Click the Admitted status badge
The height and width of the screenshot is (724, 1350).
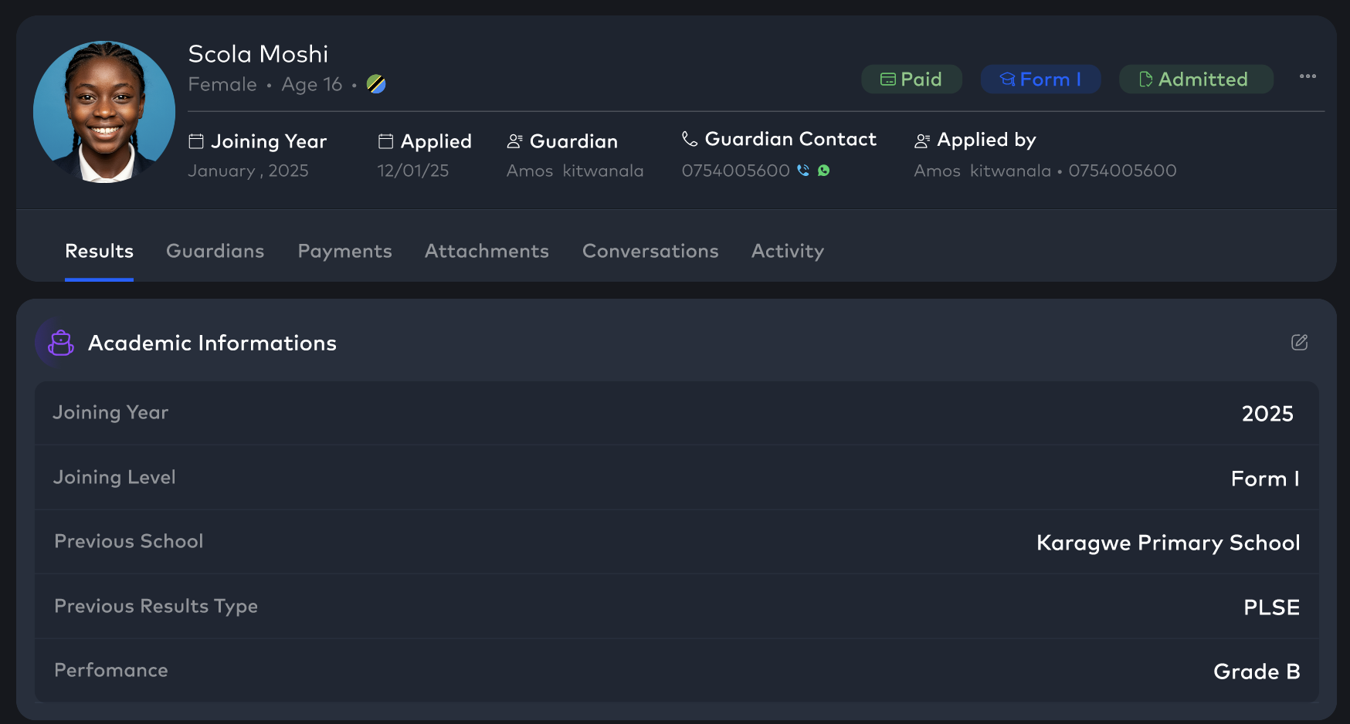pyautogui.click(x=1195, y=80)
